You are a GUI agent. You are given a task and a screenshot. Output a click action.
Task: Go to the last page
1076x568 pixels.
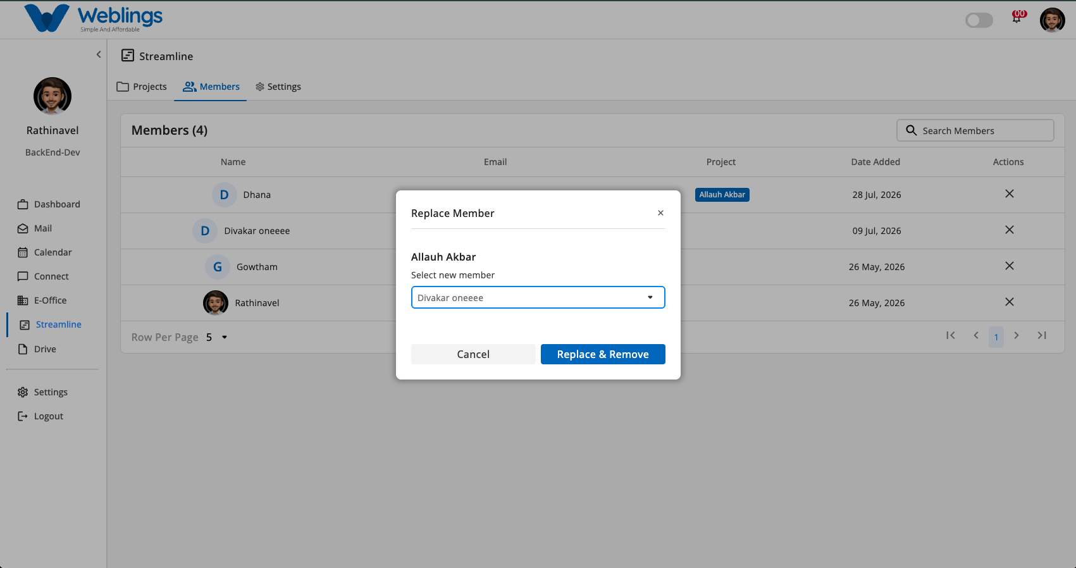(1042, 335)
